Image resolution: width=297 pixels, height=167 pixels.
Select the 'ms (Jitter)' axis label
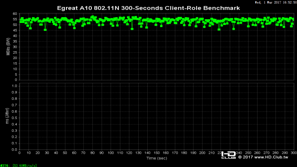[7, 116]
